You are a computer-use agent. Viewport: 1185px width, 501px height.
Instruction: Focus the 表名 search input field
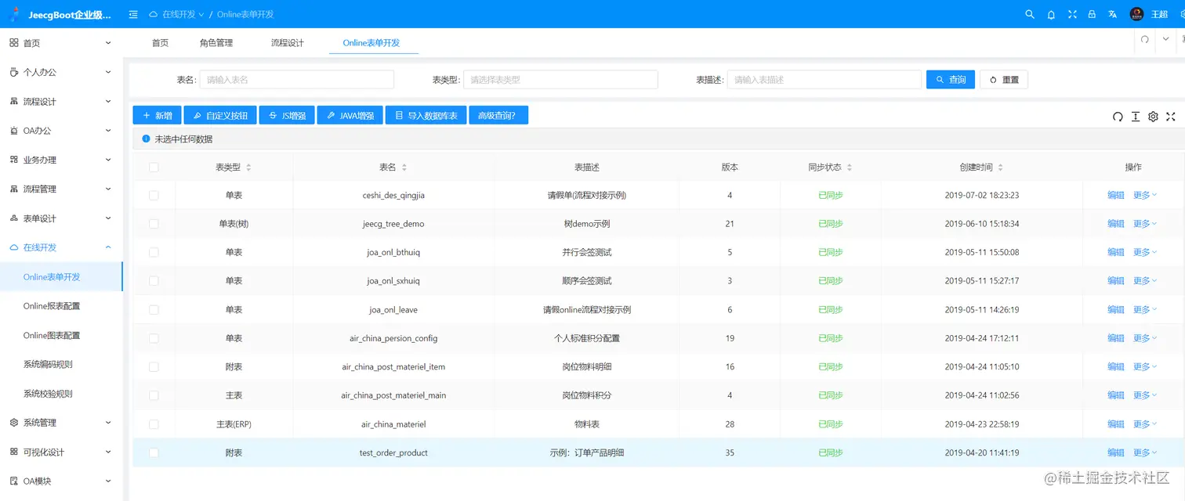[296, 80]
